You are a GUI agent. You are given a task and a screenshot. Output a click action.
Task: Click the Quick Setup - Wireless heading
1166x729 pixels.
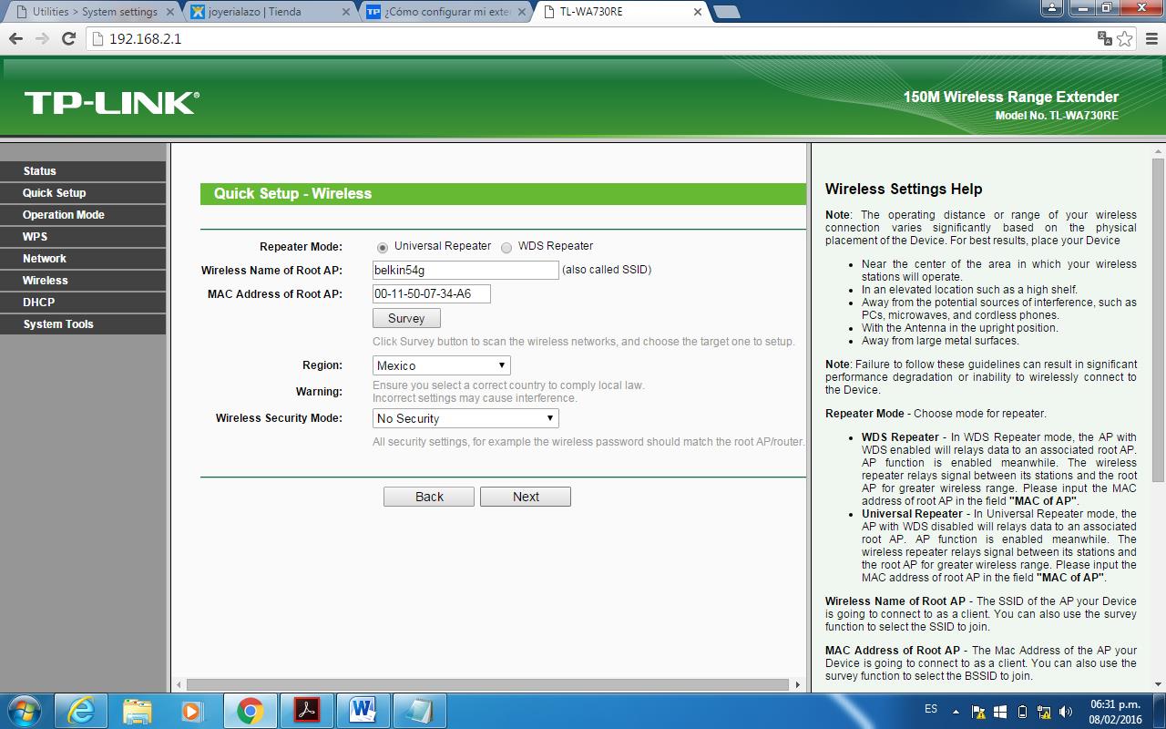(x=292, y=193)
